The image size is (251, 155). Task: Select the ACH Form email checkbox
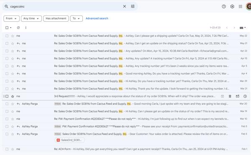coord(7,149)
